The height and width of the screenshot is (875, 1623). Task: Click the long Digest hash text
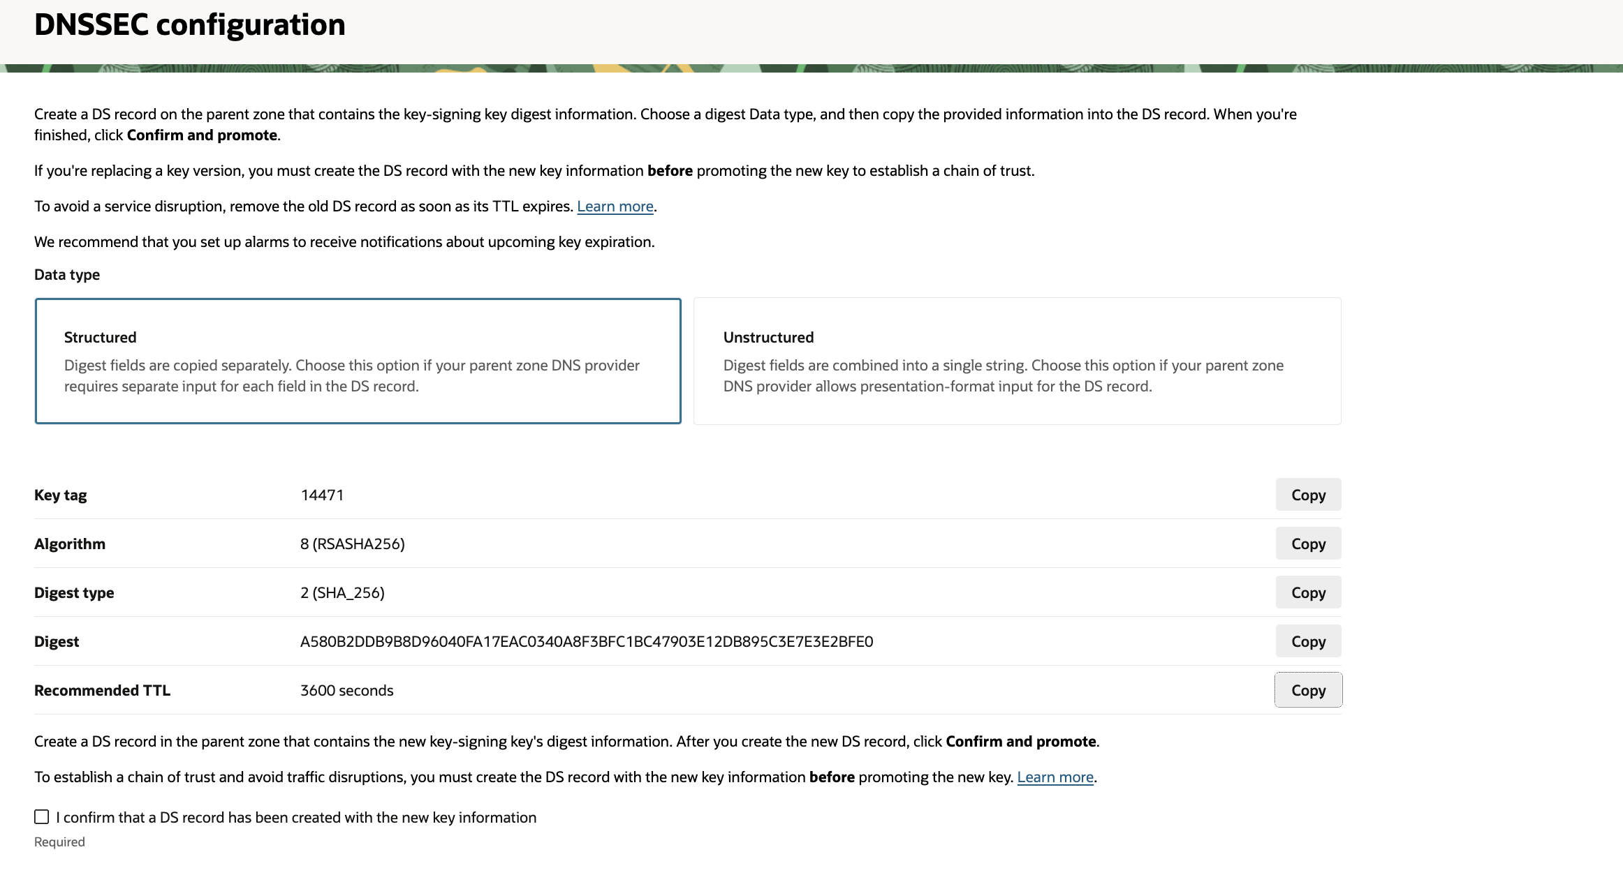pyautogui.click(x=587, y=641)
